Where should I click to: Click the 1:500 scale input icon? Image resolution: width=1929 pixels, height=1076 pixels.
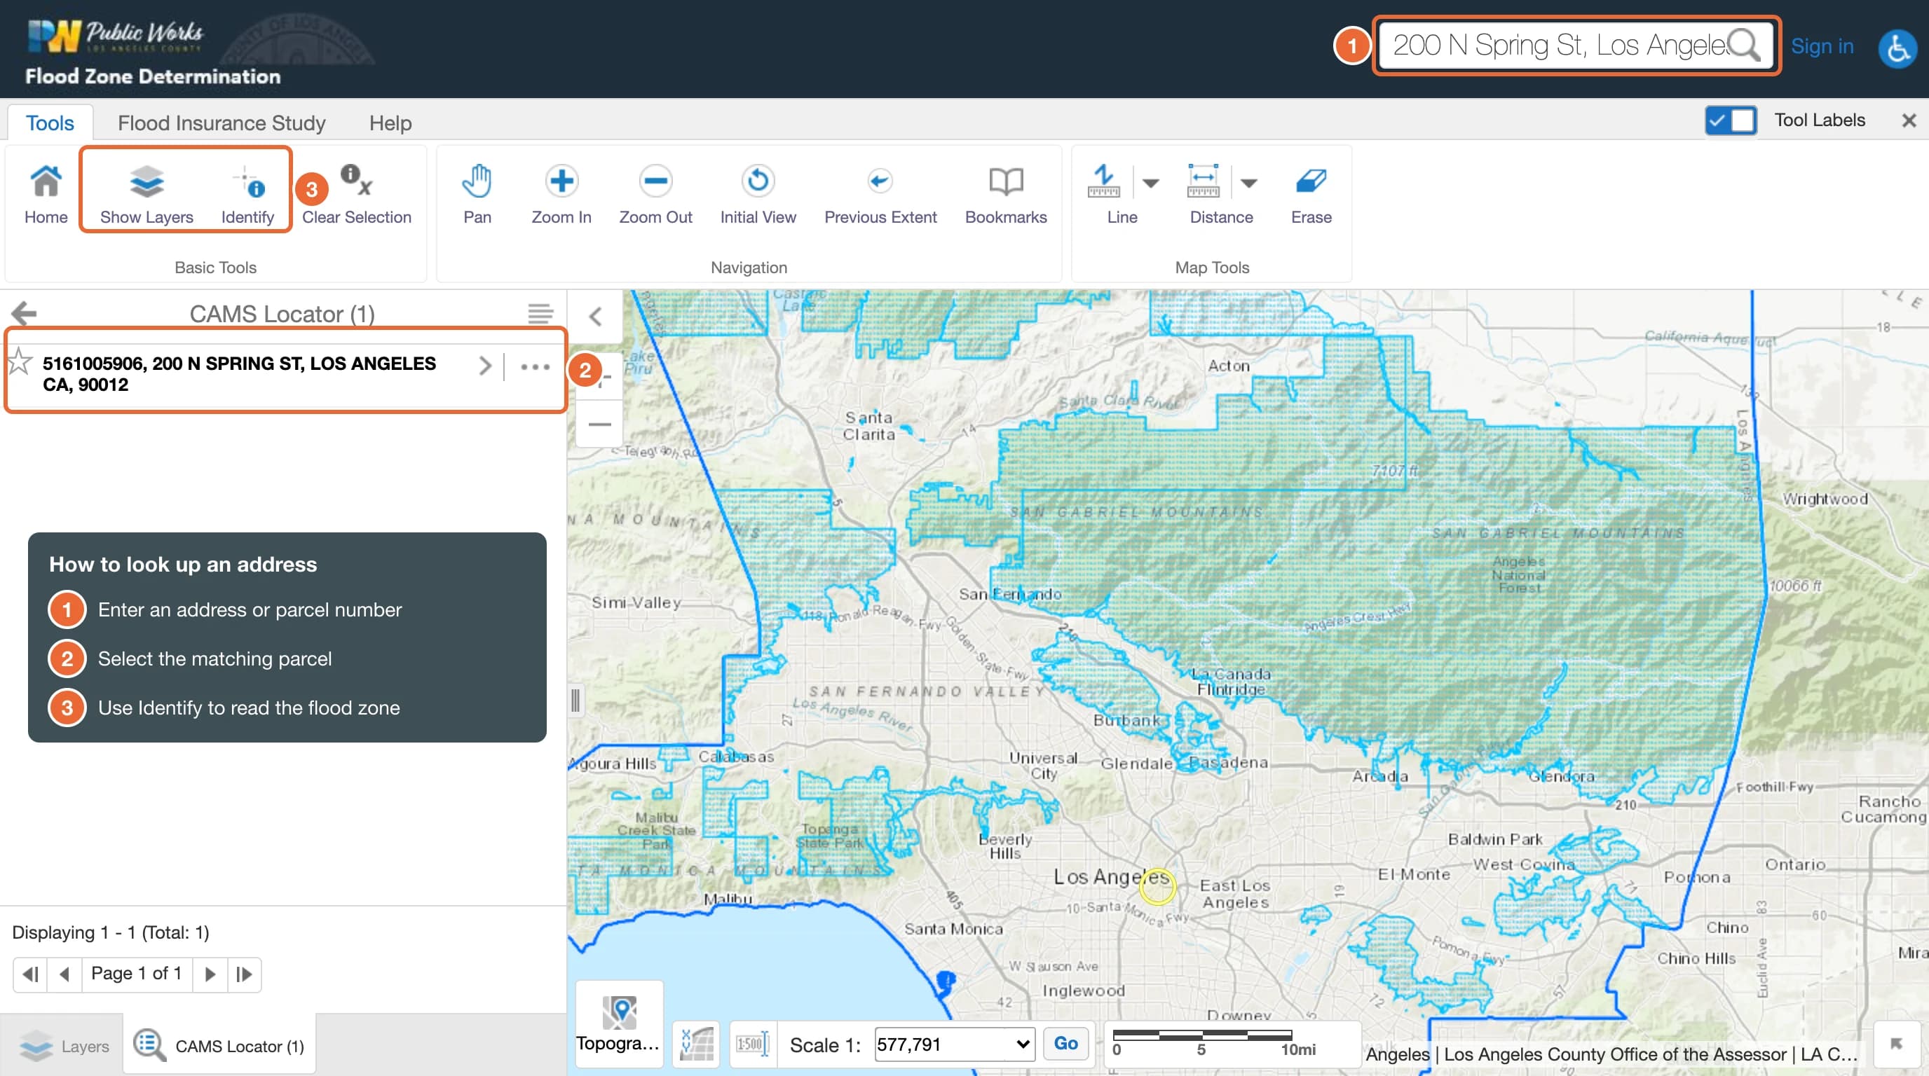753,1043
